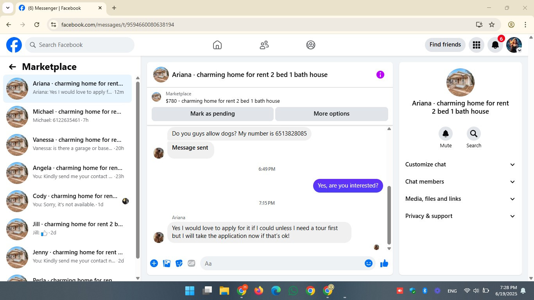Open the notifications bell with 6 badge
The image size is (534, 300).
(495, 45)
